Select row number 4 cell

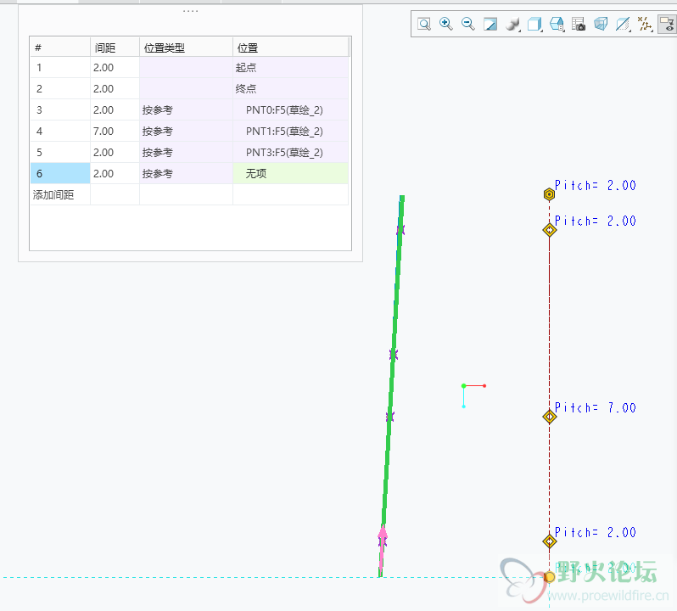[x=60, y=132]
